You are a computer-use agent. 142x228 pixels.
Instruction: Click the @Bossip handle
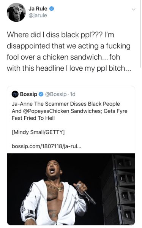pos(56,94)
